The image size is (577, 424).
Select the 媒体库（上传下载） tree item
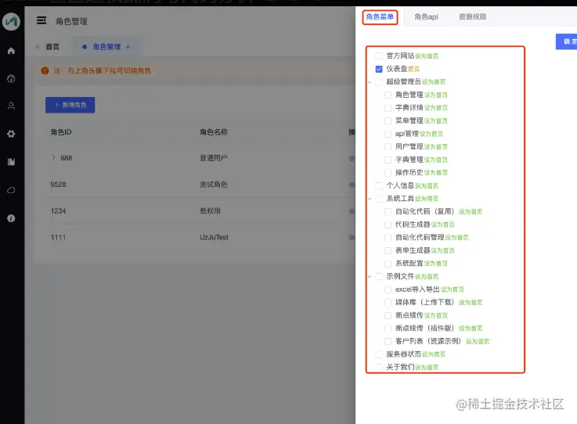[x=425, y=302]
